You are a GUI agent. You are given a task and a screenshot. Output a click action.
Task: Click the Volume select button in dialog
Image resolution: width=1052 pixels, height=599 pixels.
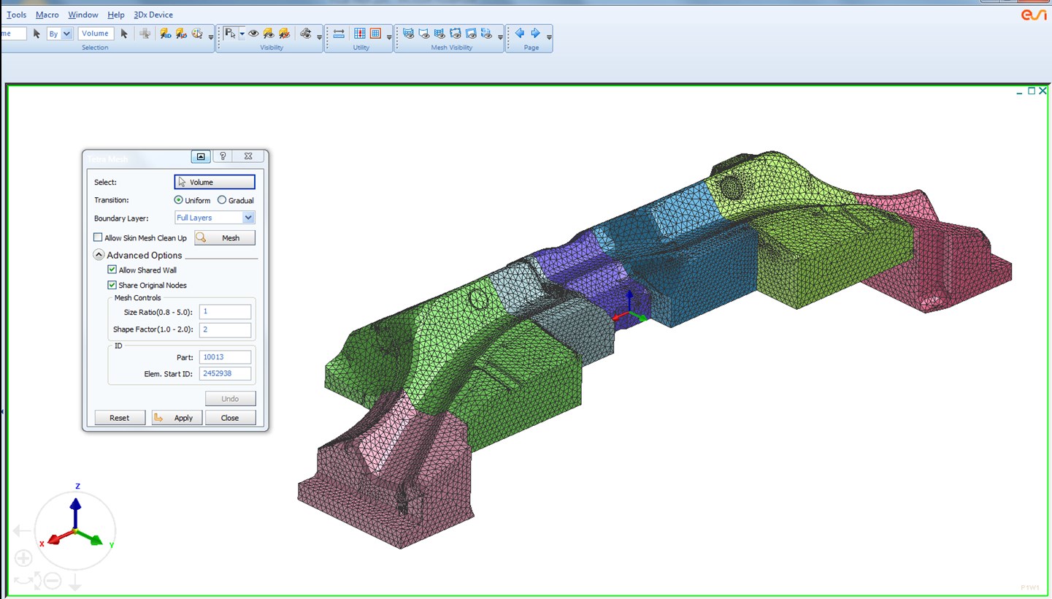(215, 182)
